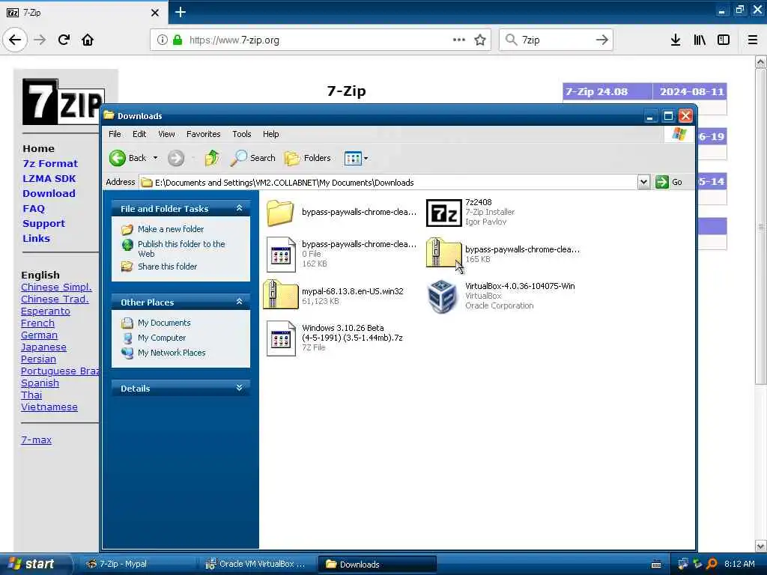Click Download link on 7-zip site

coord(49,193)
